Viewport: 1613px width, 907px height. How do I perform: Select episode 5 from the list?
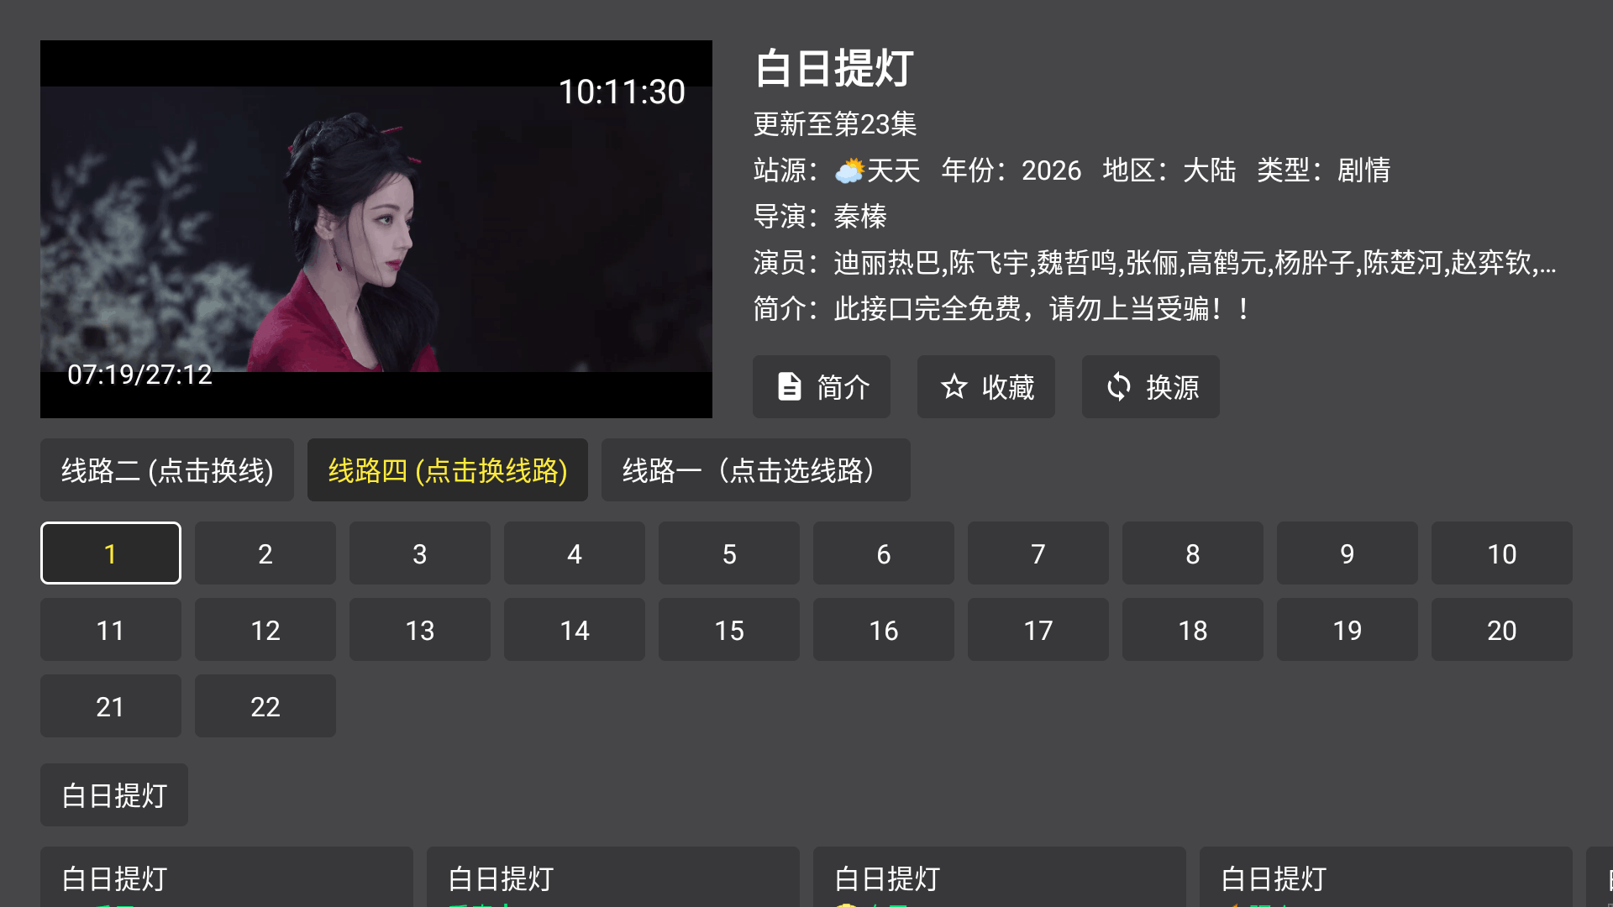point(729,553)
